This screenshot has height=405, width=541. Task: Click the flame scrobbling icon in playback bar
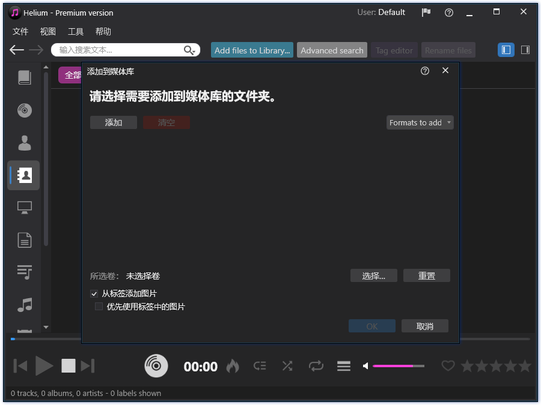pos(232,365)
